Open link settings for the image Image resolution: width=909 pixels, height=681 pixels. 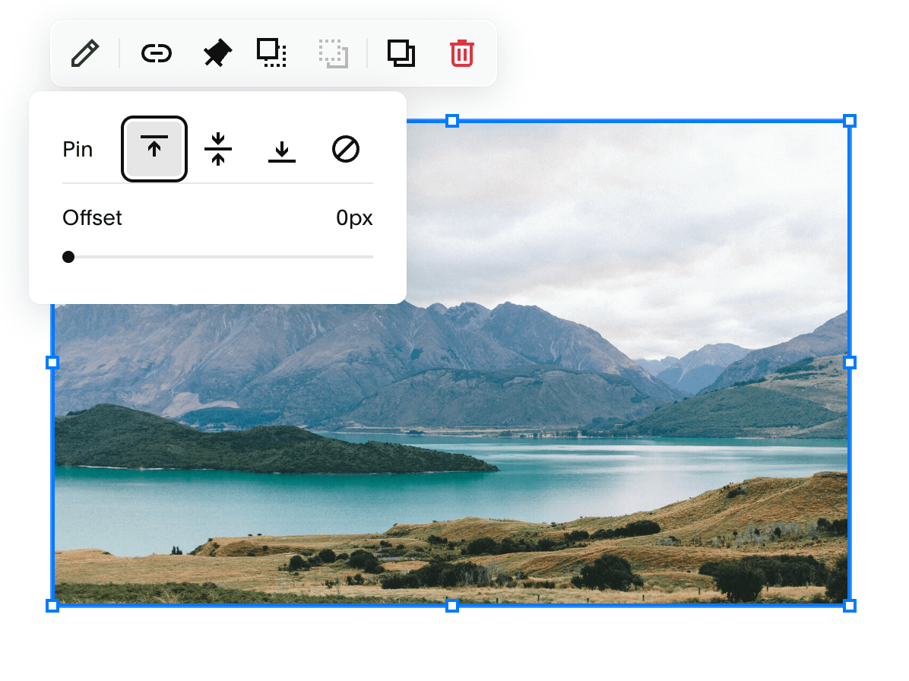[156, 53]
